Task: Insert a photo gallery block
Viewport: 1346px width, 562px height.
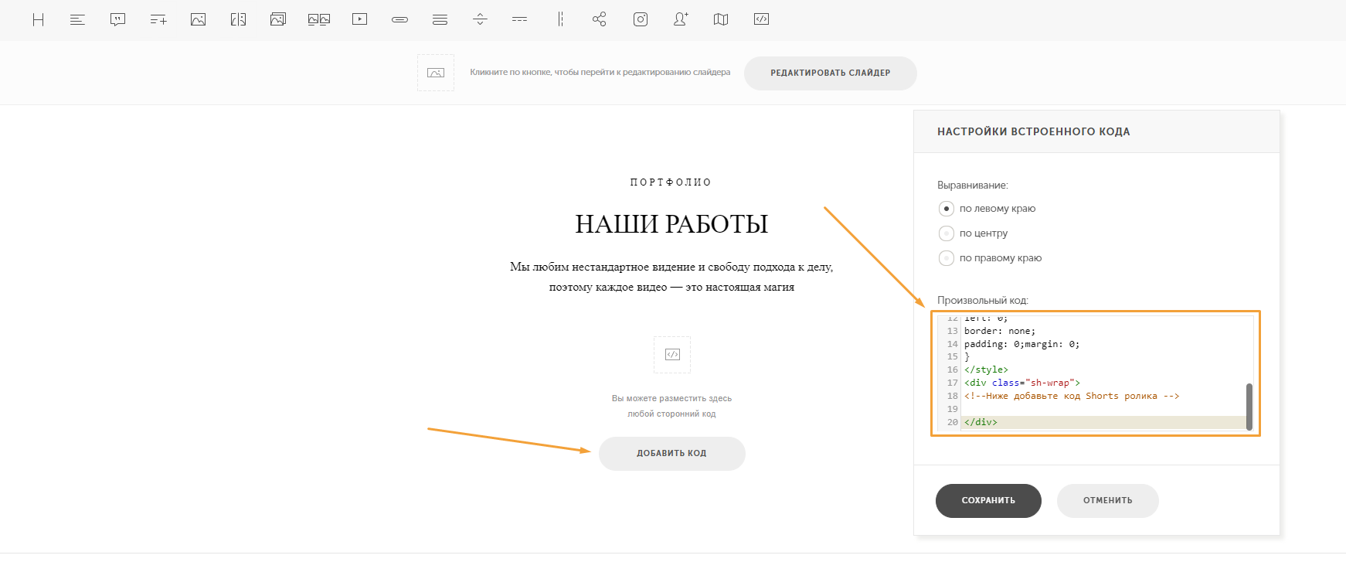Action: (278, 19)
